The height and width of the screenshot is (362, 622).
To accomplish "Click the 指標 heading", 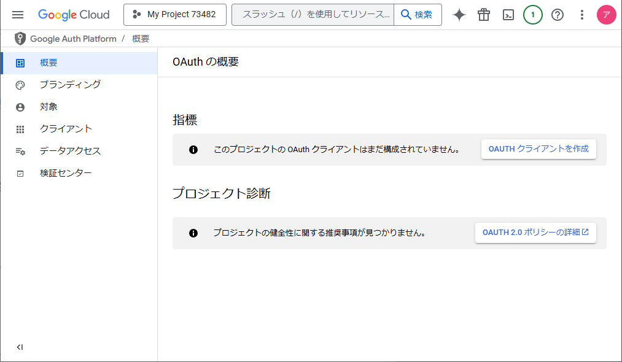I will [x=185, y=120].
